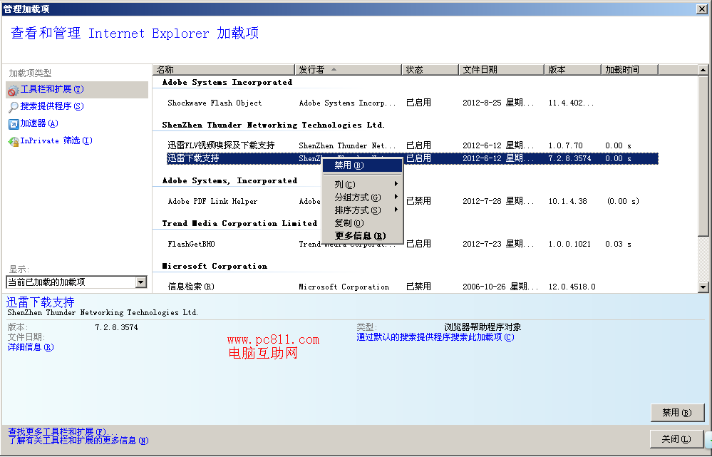Choose 更多信息 in the context menu
Viewport: 712px width, 457px height.
[x=360, y=236]
